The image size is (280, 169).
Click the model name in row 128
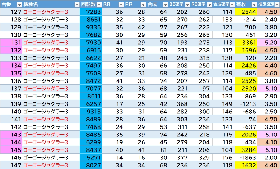point(46,19)
